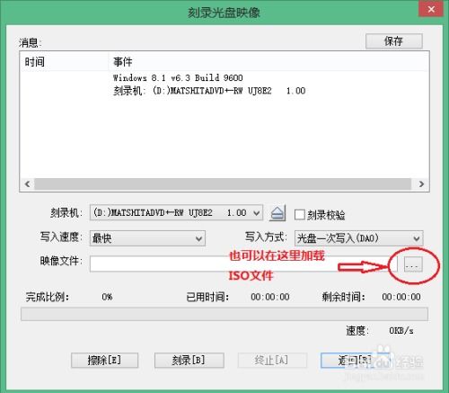Start burning with 刻录[B] button
This screenshot has width=449, height=393.
pyautogui.click(x=189, y=360)
